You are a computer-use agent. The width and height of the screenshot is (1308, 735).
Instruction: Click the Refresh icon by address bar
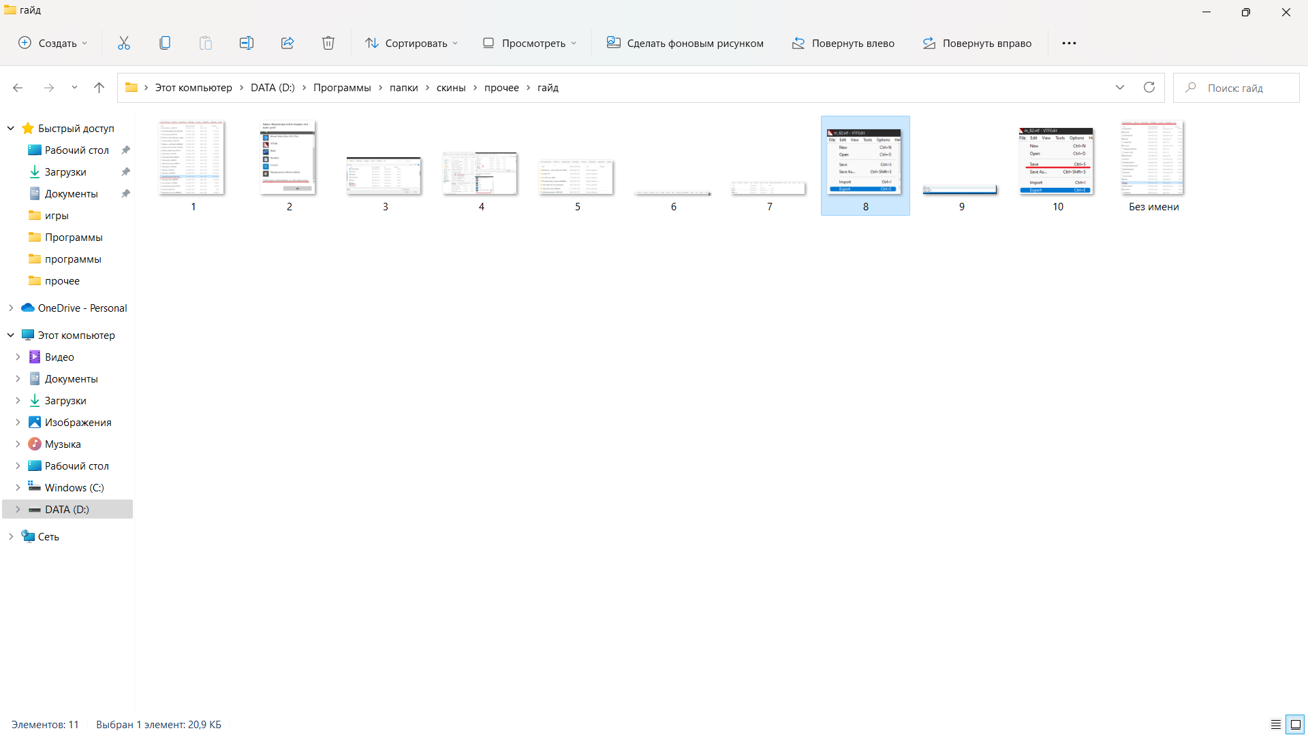click(x=1149, y=87)
